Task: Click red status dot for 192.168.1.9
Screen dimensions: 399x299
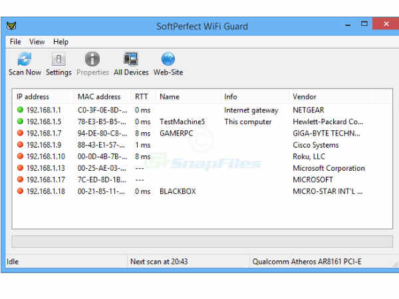Action: point(20,144)
